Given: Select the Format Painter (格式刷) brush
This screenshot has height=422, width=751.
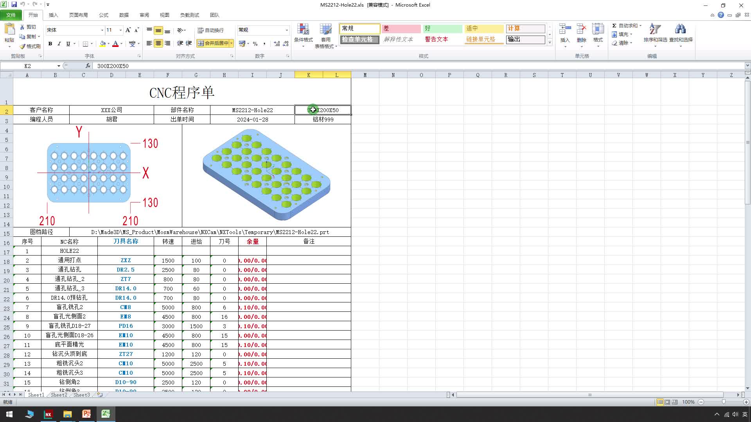Looking at the screenshot, I should point(22,46).
